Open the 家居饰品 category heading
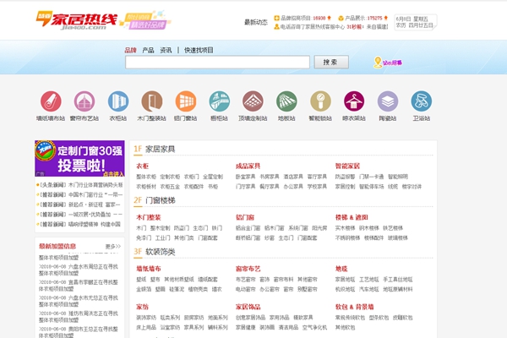Screen dimensions: 507x338 248,307
